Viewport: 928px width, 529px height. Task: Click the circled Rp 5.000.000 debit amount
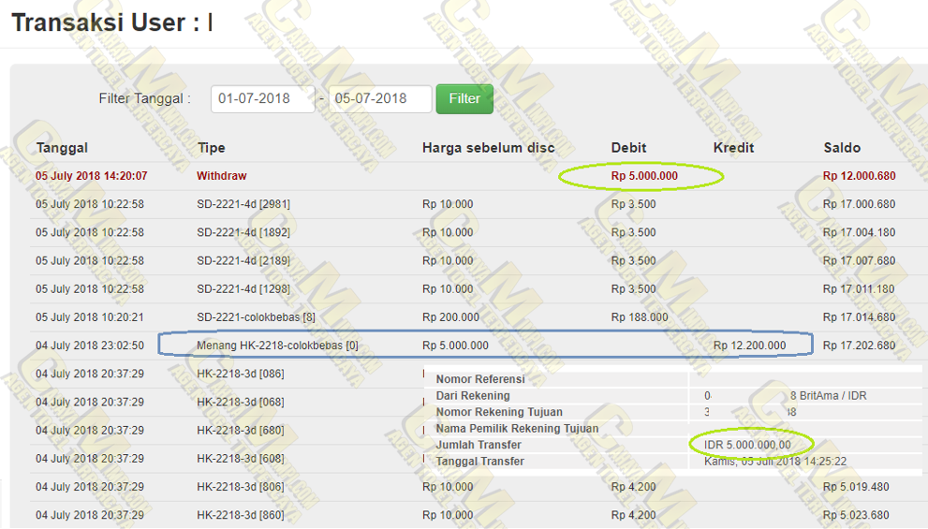click(644, 176)
